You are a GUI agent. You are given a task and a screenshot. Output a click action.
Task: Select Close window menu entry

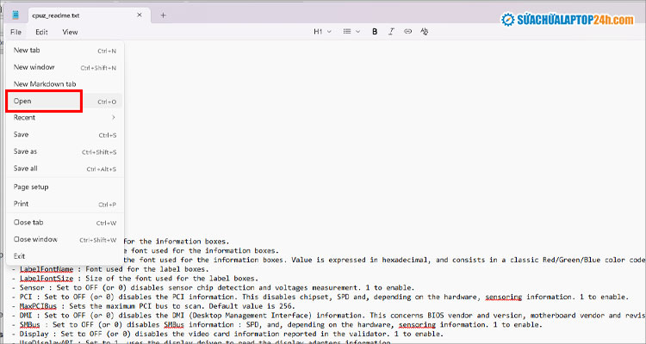pos(65,239)
